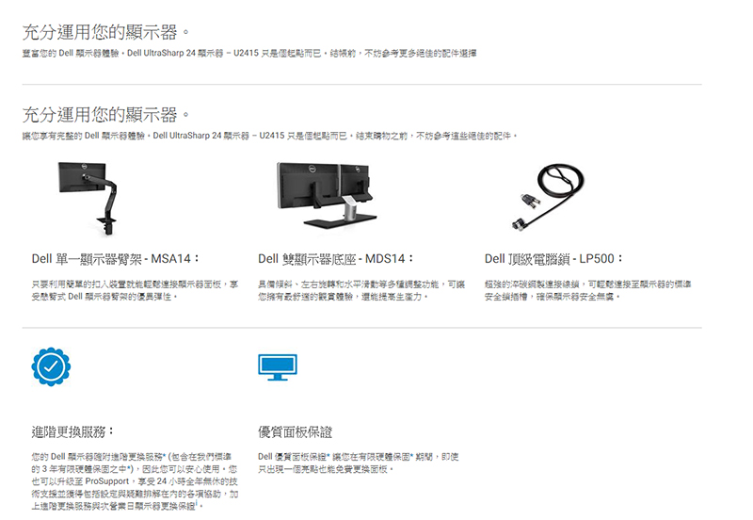This screenshot has width=753, height=520.
Task: Click the MDS14 dual stand description text
Action: point(361,290)
